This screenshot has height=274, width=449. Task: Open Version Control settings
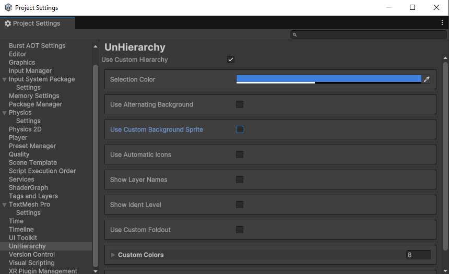(x=32, y=255)
